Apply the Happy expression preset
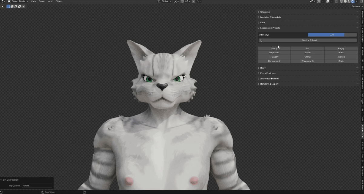 (274, 48)
